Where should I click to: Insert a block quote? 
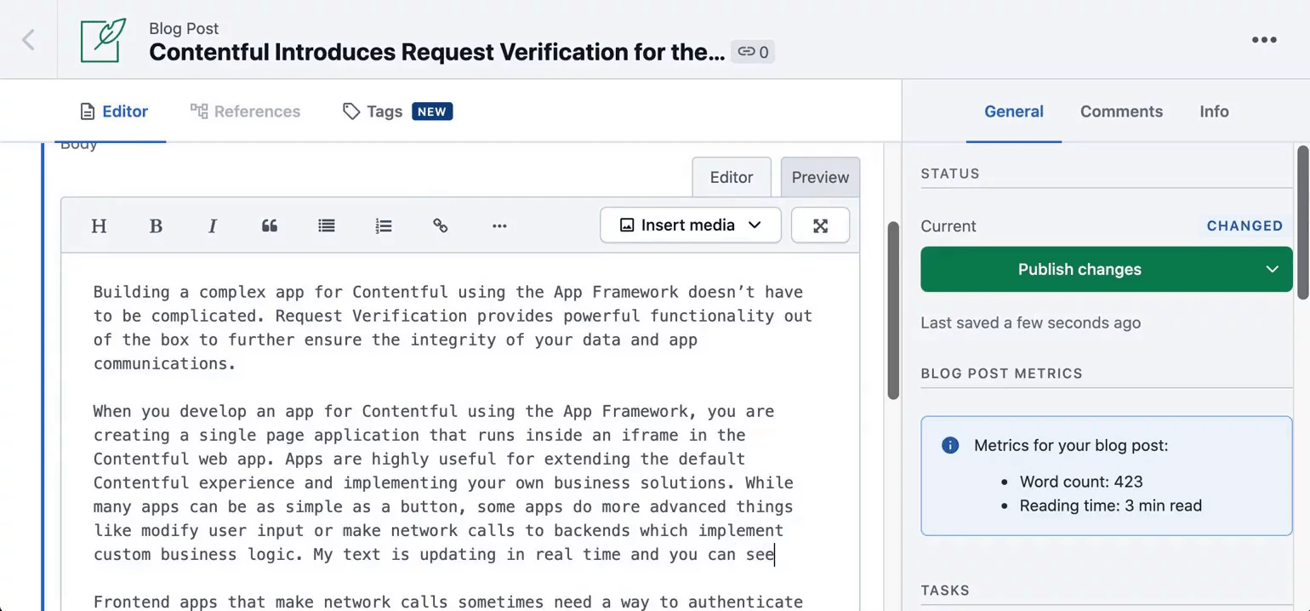[270, 226]
